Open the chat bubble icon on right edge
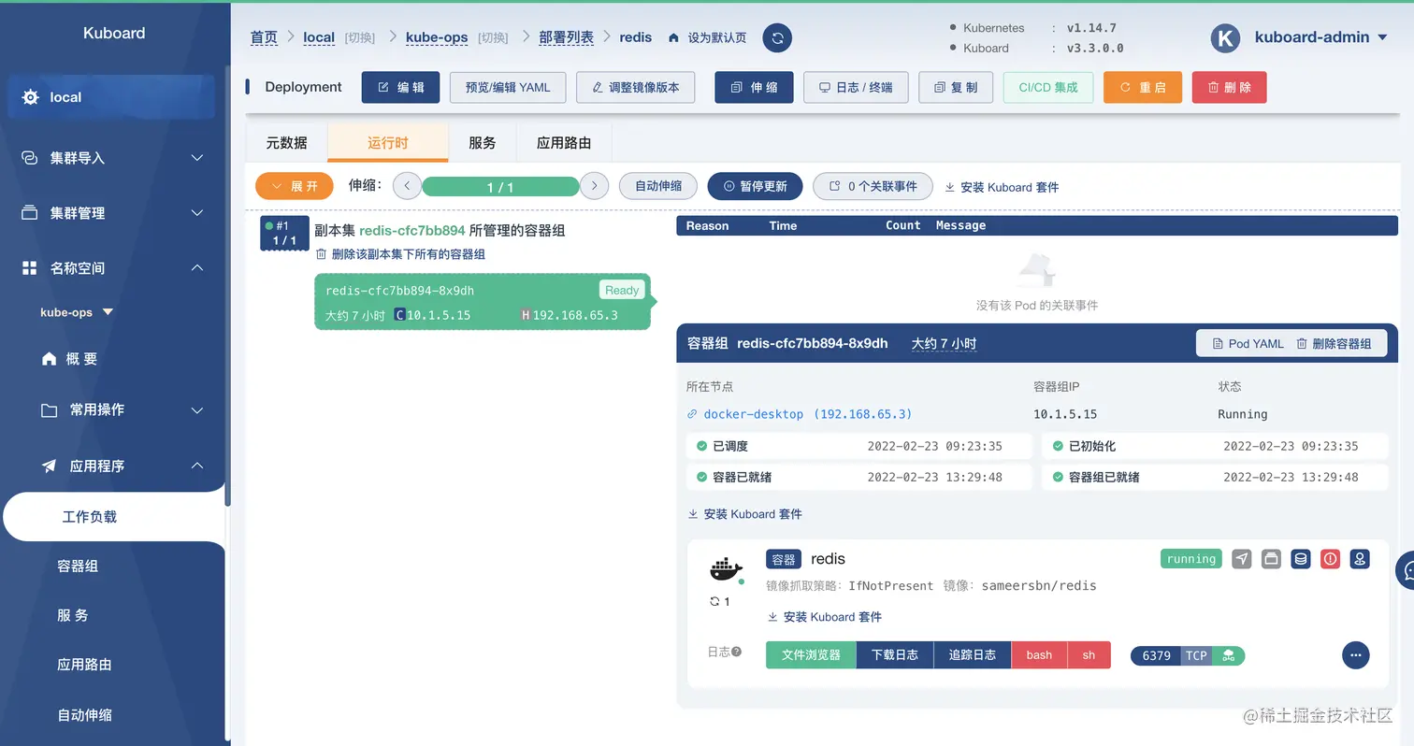This screenshot has height=746, width=1414. [x=1406, y=570]
